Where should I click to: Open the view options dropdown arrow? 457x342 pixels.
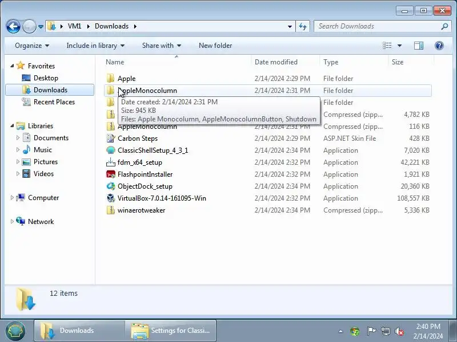(x=399, y=46)
